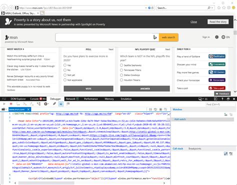Click the debugger Continue play icon
The width and height of the screenshot is (237, 185).
(4, 104)
